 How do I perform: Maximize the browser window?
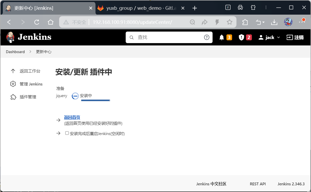[x=291, y=8]
